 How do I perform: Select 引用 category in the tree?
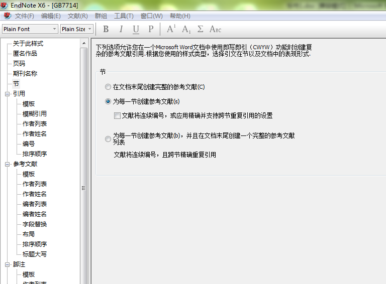point(19,94)
